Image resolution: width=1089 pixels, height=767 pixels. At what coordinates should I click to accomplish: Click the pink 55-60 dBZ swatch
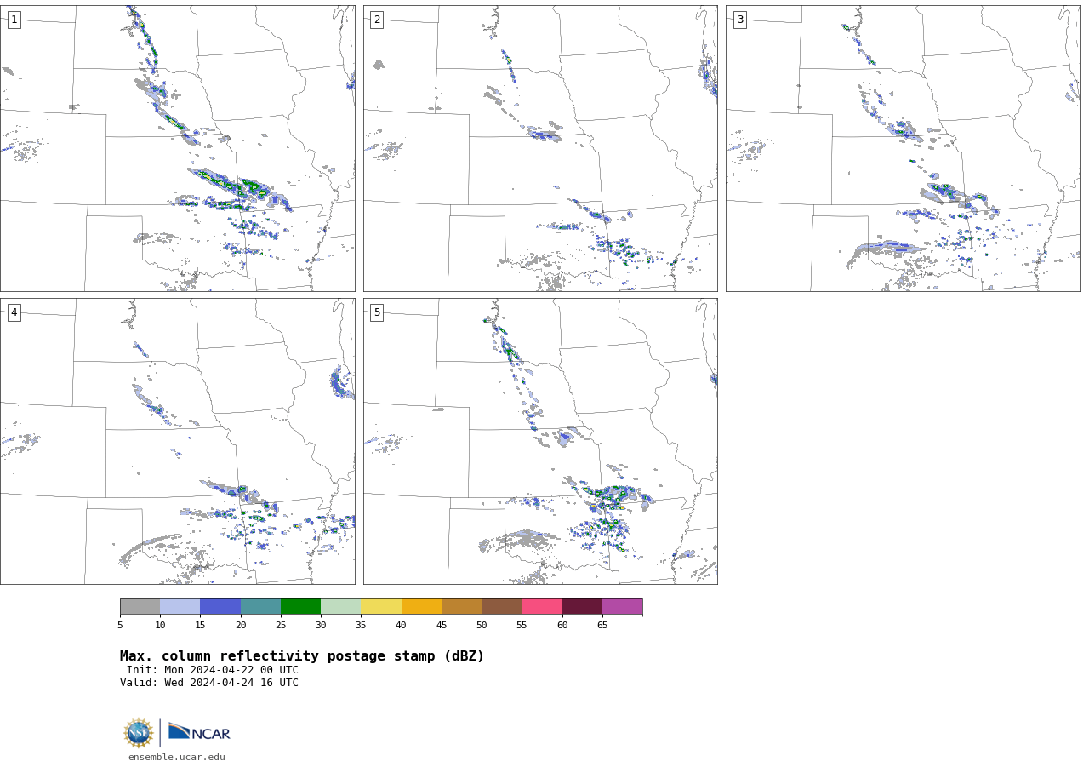coord(542,606)
